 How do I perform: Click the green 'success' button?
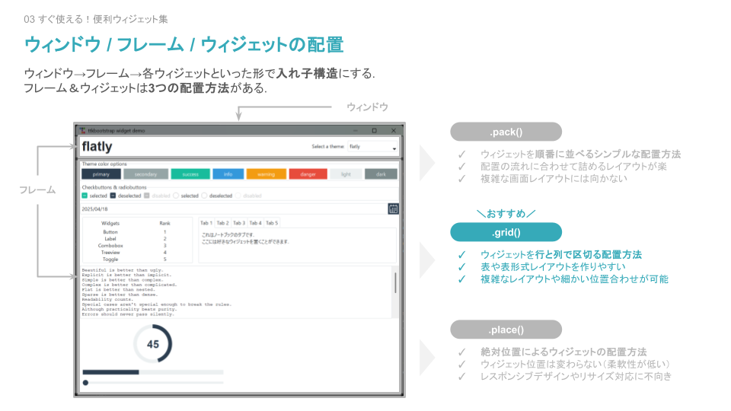tap(190, 174)
